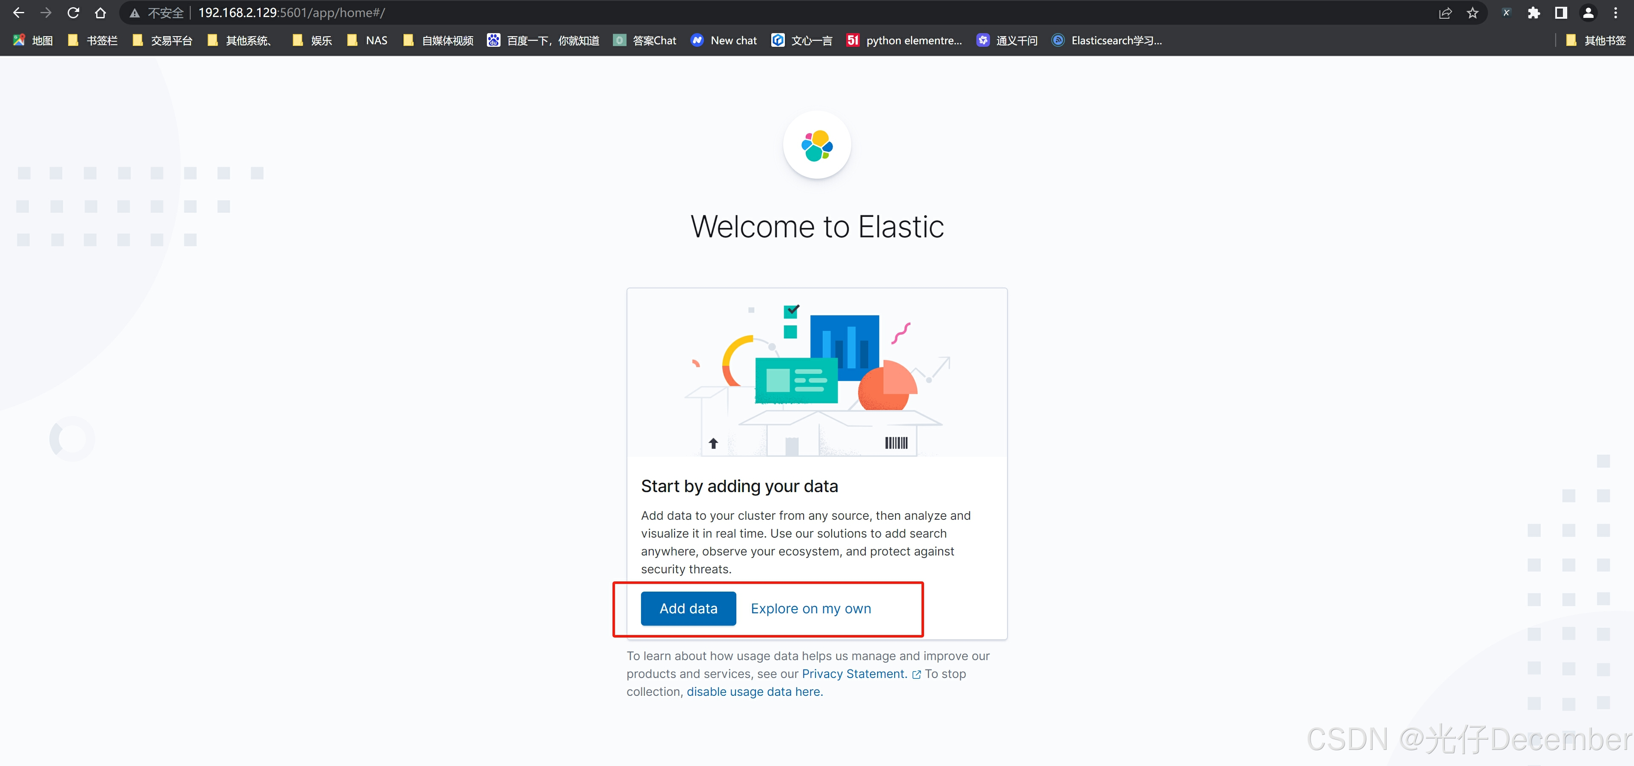Open the Chrome profile avatar

tap(1588, 13)
